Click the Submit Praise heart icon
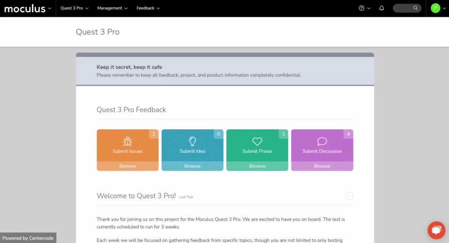 257,141
